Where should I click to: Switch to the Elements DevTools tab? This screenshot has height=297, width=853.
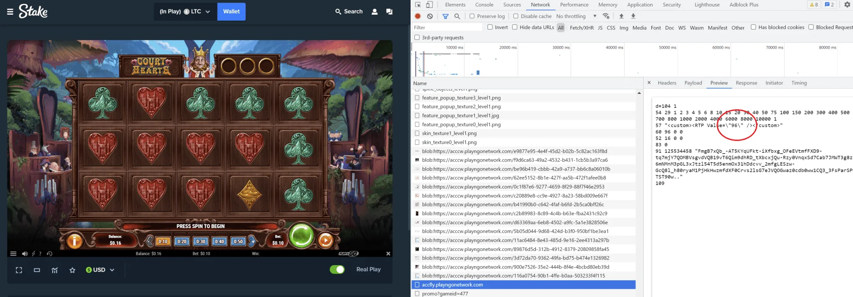455,5
